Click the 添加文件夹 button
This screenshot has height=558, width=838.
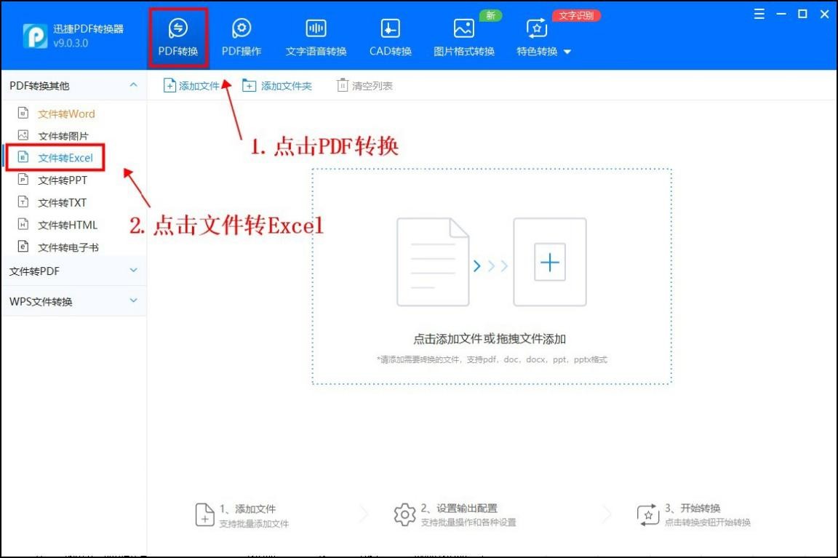click(277, 86)
